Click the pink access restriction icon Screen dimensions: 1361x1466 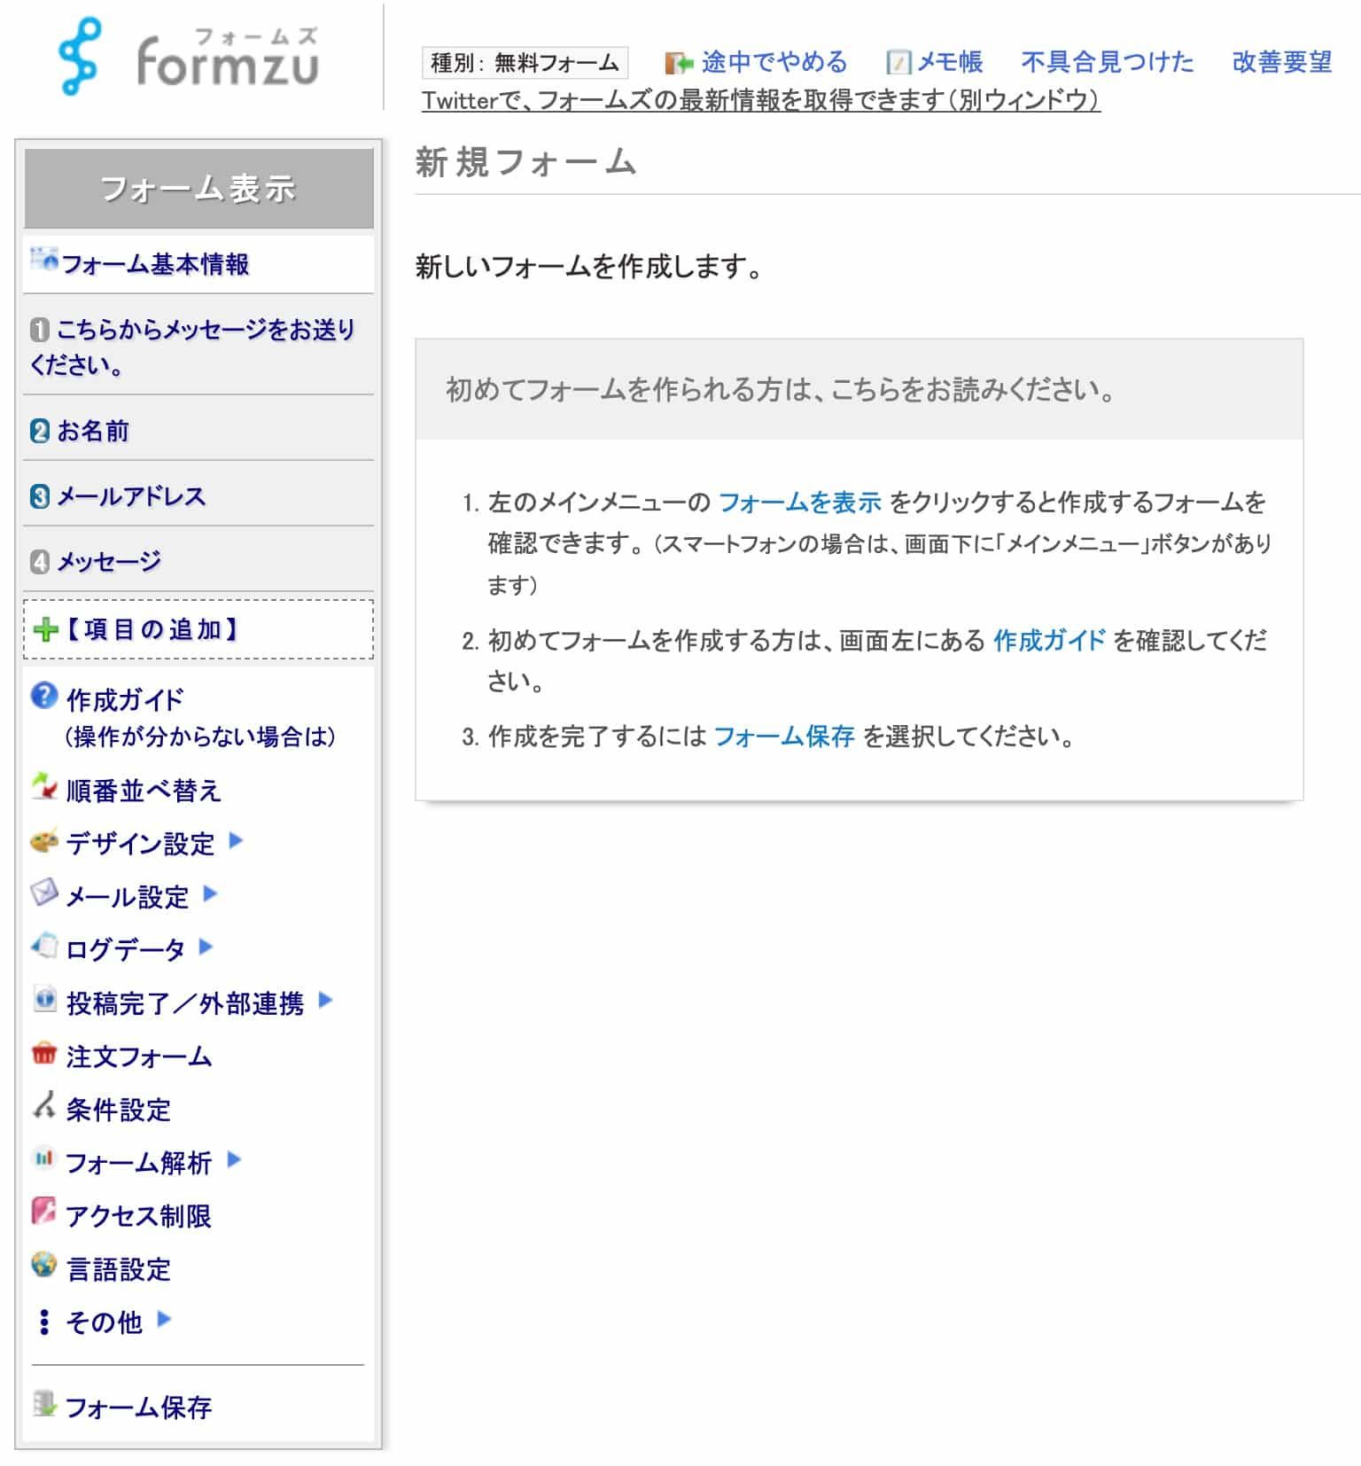[x=43, y=1211]
